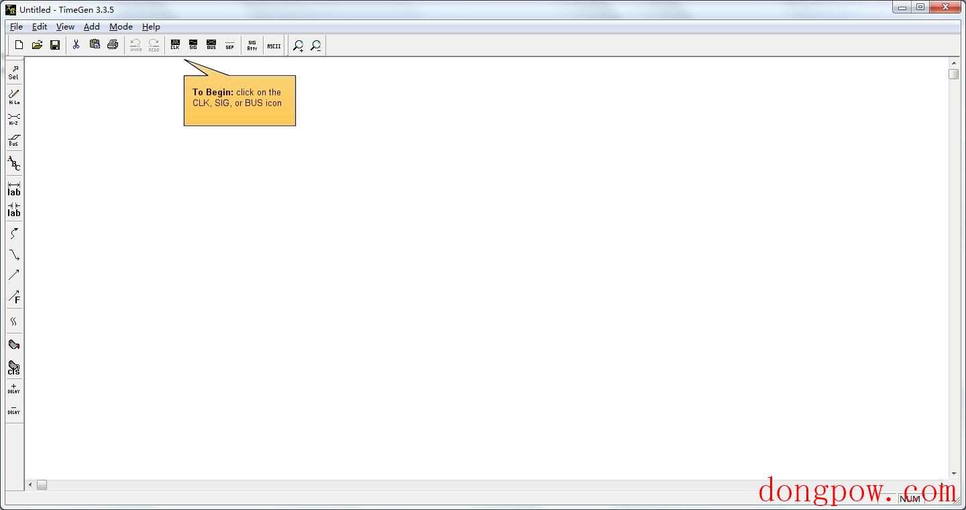Select the inward-arrows lab measurement tool
This screenshot has width=966, height=510.
13,209
